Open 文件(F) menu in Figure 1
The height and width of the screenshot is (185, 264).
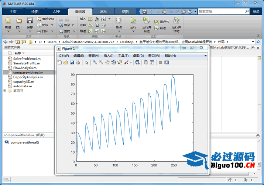point(64,55)
